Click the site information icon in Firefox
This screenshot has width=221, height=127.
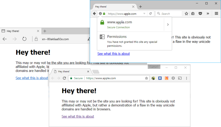(100, 14)
